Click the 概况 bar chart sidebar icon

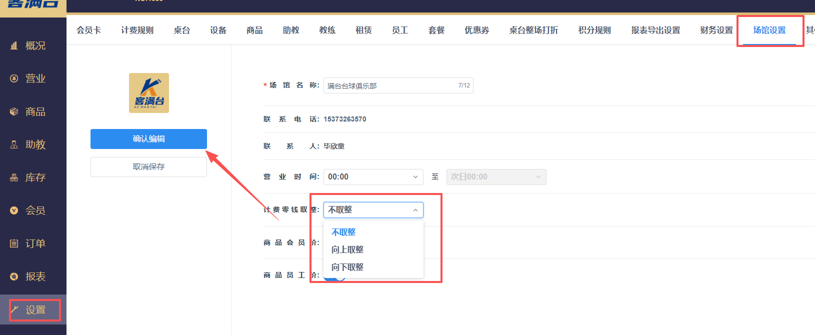pos(14,45)
